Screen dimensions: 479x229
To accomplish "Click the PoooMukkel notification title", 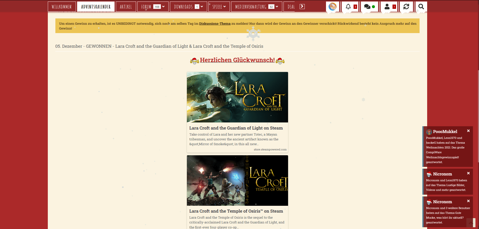I will pyautogui.click(x=445, y=132).
